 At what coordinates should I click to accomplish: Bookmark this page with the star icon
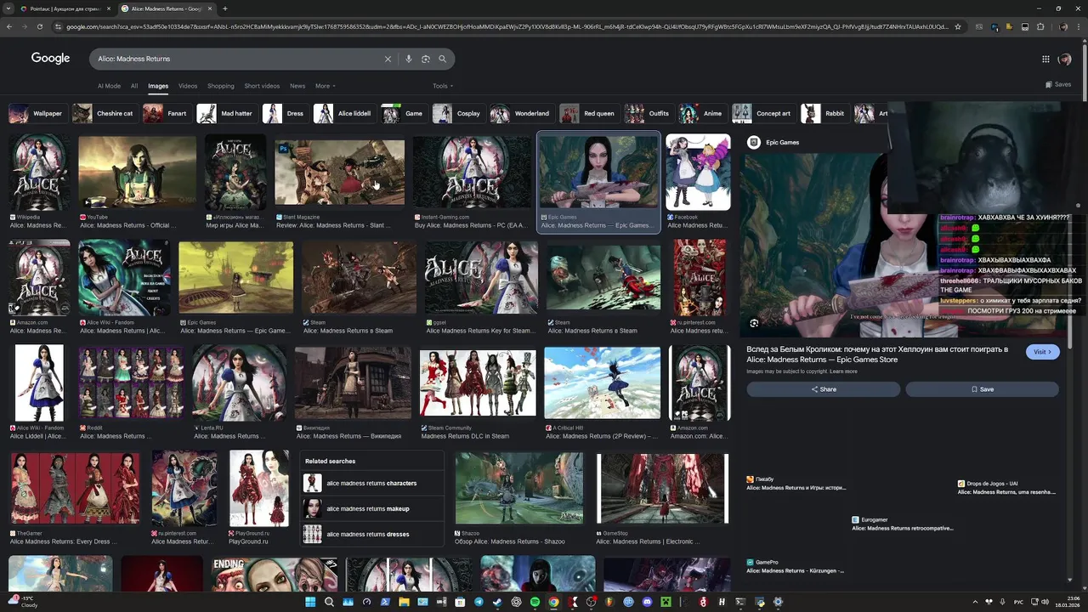(958, 26)
